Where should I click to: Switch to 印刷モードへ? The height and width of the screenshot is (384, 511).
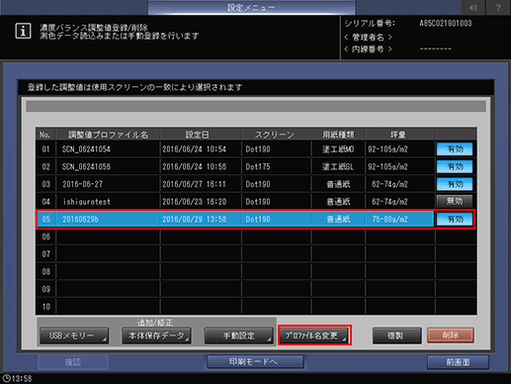[255, 362]
